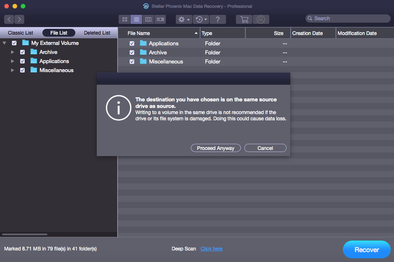The image size is (394, 262).
Task: Select the Archive label in sidebar tree
Action: click(48, 52)
